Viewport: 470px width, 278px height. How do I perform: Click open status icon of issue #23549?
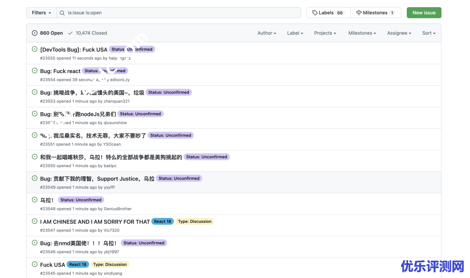(x=34, y=178)
